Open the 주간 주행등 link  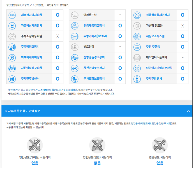click(153, 47)
